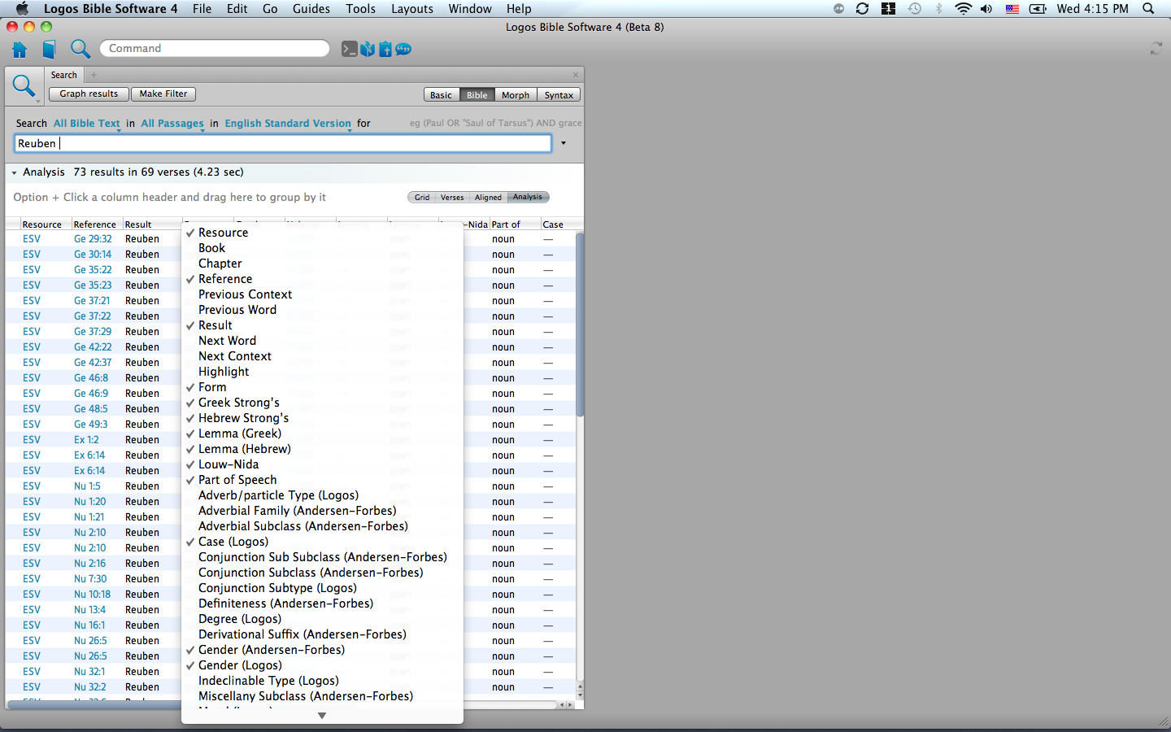This screenshot has width=1171, height=732.
Task: Switch to the Morph search tab
Action: 515,95
